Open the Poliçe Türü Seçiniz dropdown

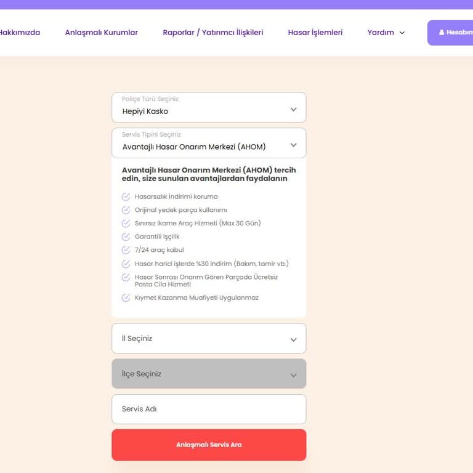[x=209, y=108]
